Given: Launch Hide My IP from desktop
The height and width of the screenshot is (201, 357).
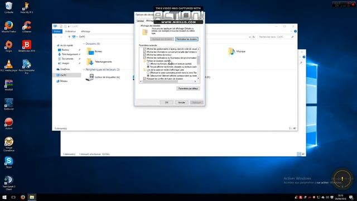Looking at the screenshot, I should point(27,7).
